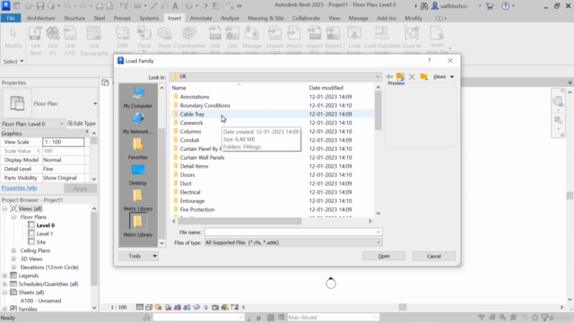Open the Columns folder
This screenshot has width=574, height=323.
coord(190,132)
